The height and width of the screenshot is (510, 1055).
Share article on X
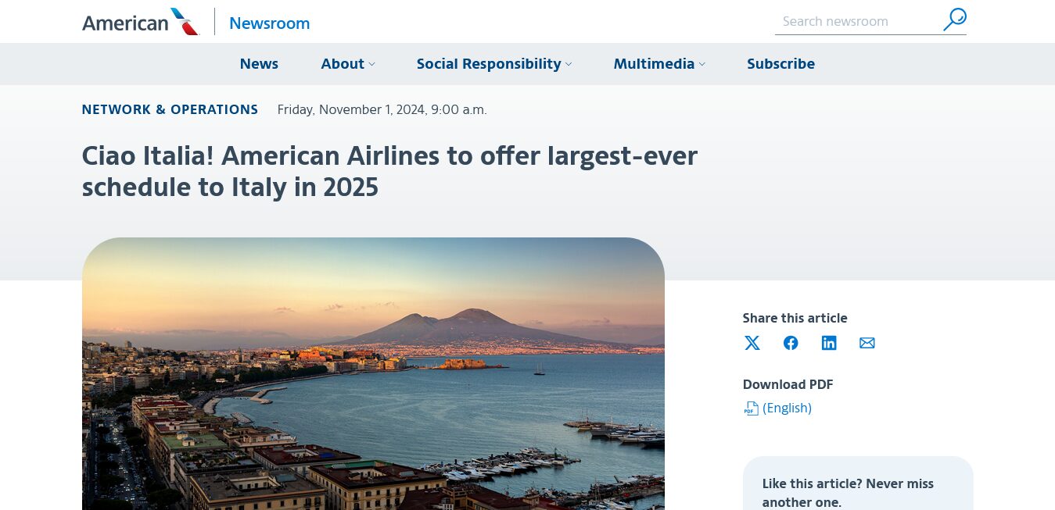tap(752, 343)
